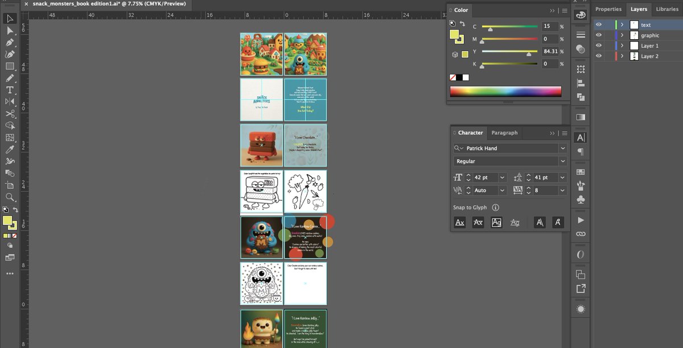683x348 pixels.
Task: Expand the 'text' layer contents
Action: (622, 25)
